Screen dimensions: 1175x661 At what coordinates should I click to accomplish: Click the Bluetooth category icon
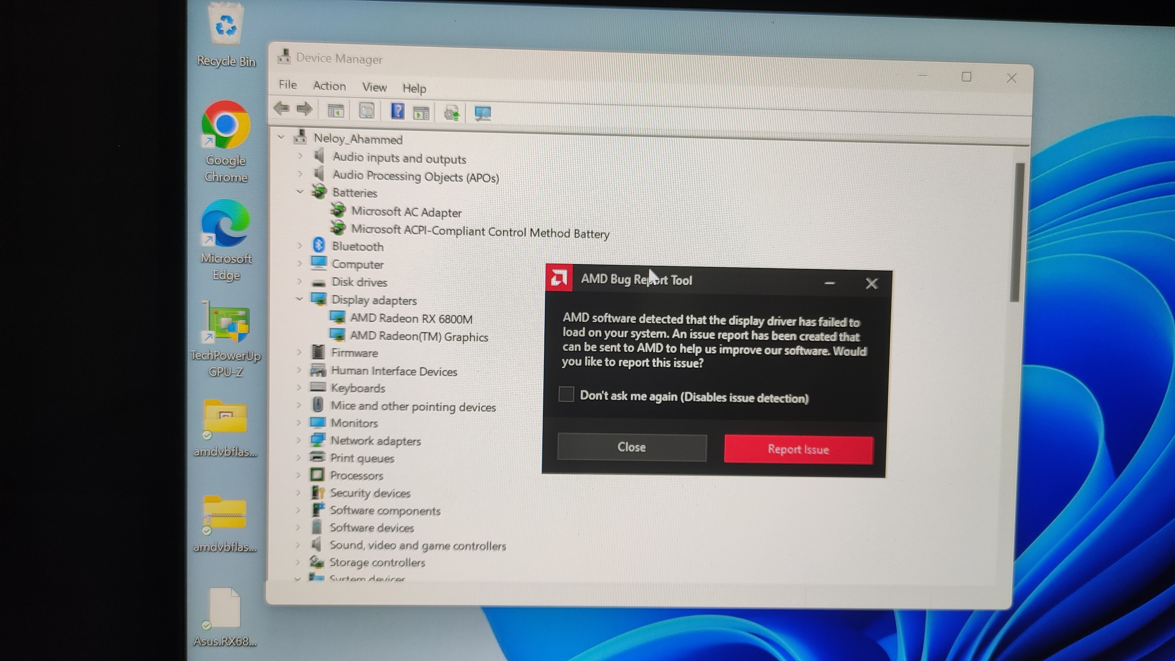pyautogui.click(x=319, y=245)
